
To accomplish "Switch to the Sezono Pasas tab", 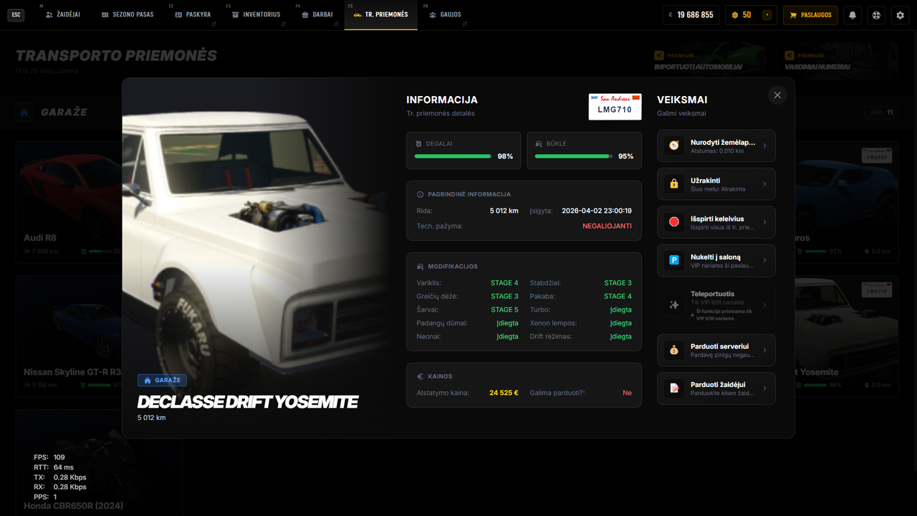I will pos(128,14).
